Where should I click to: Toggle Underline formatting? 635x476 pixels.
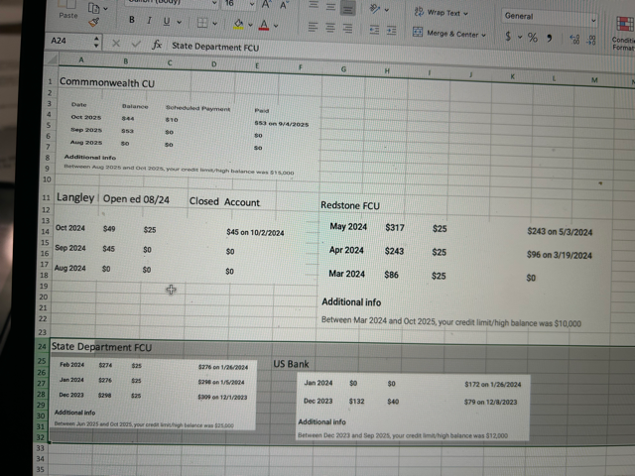click(x=167, y=21)
